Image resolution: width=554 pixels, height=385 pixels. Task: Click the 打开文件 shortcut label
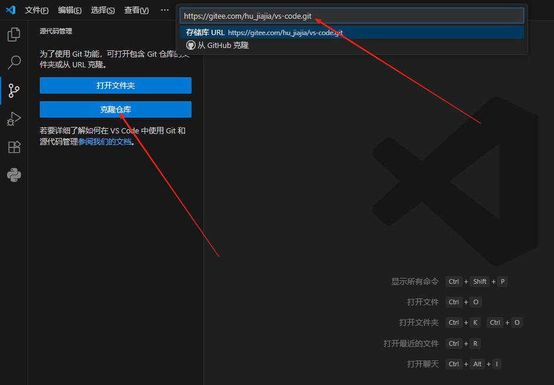[423, 302]
